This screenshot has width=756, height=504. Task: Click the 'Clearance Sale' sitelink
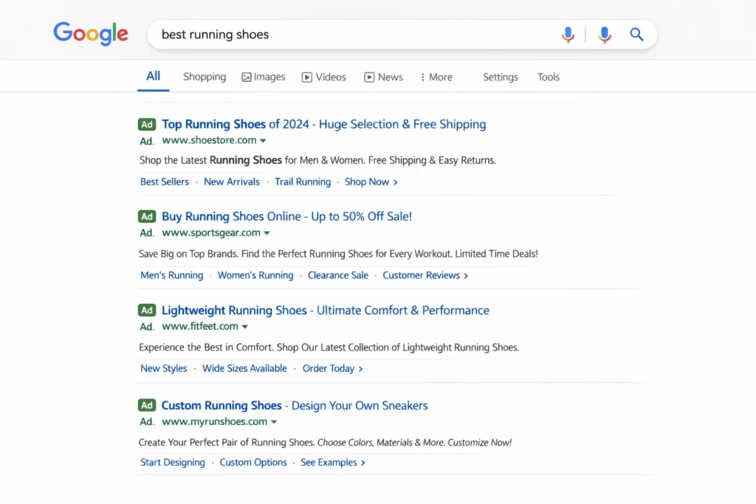[338, 275]
